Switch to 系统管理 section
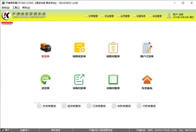 point(155,16)
